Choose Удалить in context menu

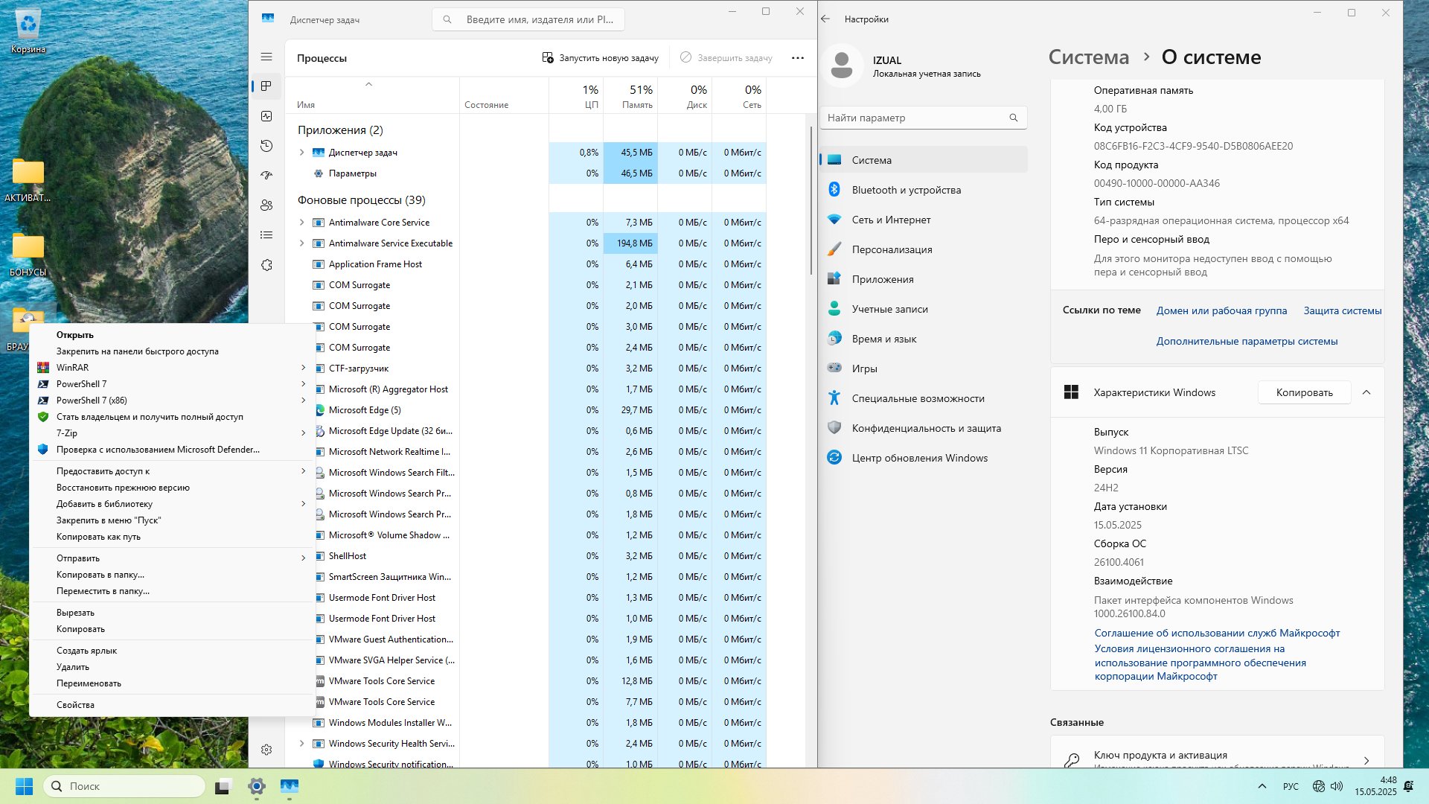click(171, 666)
